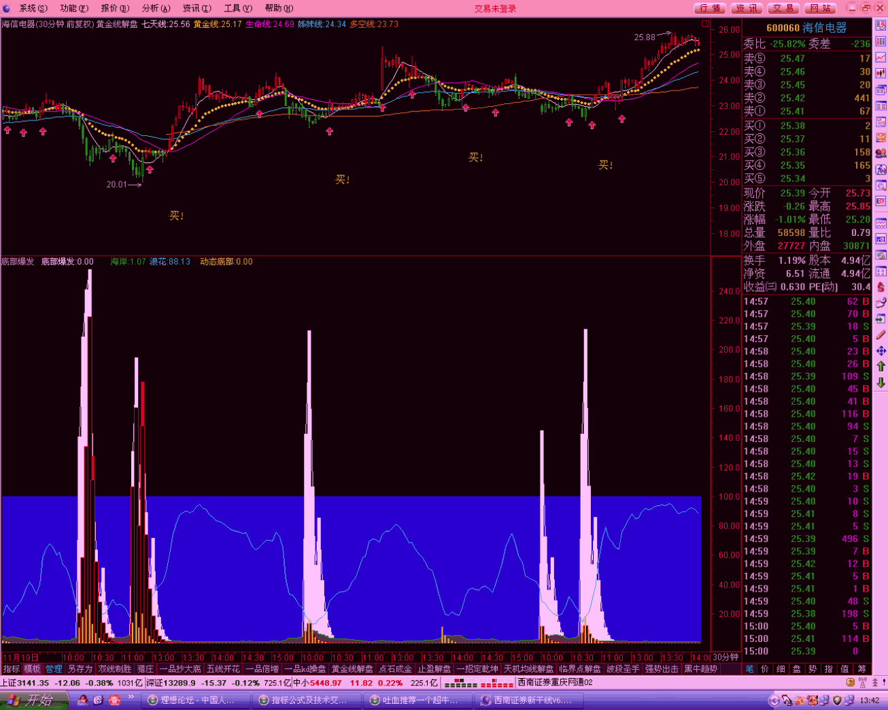Click the red dollar sign sidebar icon

tap(881, 286)
